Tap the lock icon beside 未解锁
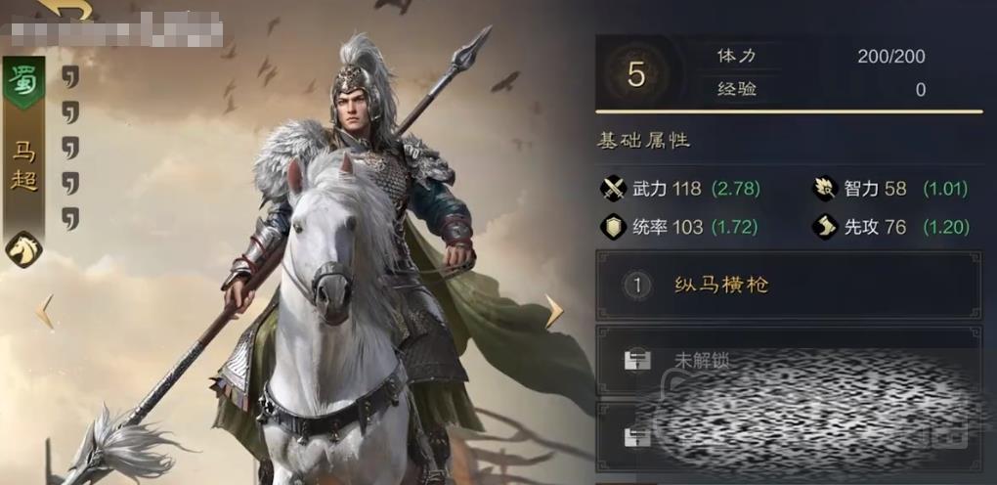This screenshot has width=997, height=485. point(637,361)
